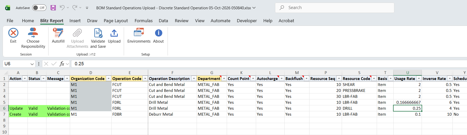Open Inverse Rate filter dropdown
The image size is (467, 135).
pyautogui.click(x=450, y=79)
